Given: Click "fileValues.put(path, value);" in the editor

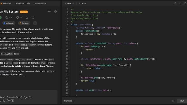Looking at the screenshot, I should coord(98,78).
